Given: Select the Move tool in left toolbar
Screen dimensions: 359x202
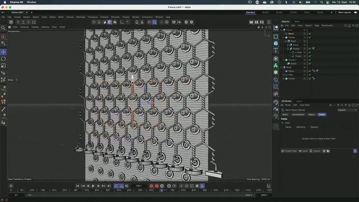Looking at the screenshot, I should (x=3, y=52).
